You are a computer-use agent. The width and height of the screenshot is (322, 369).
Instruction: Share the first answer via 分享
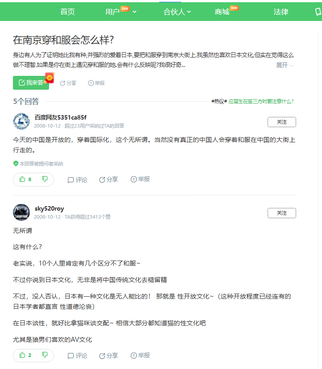tap(108, 179)
